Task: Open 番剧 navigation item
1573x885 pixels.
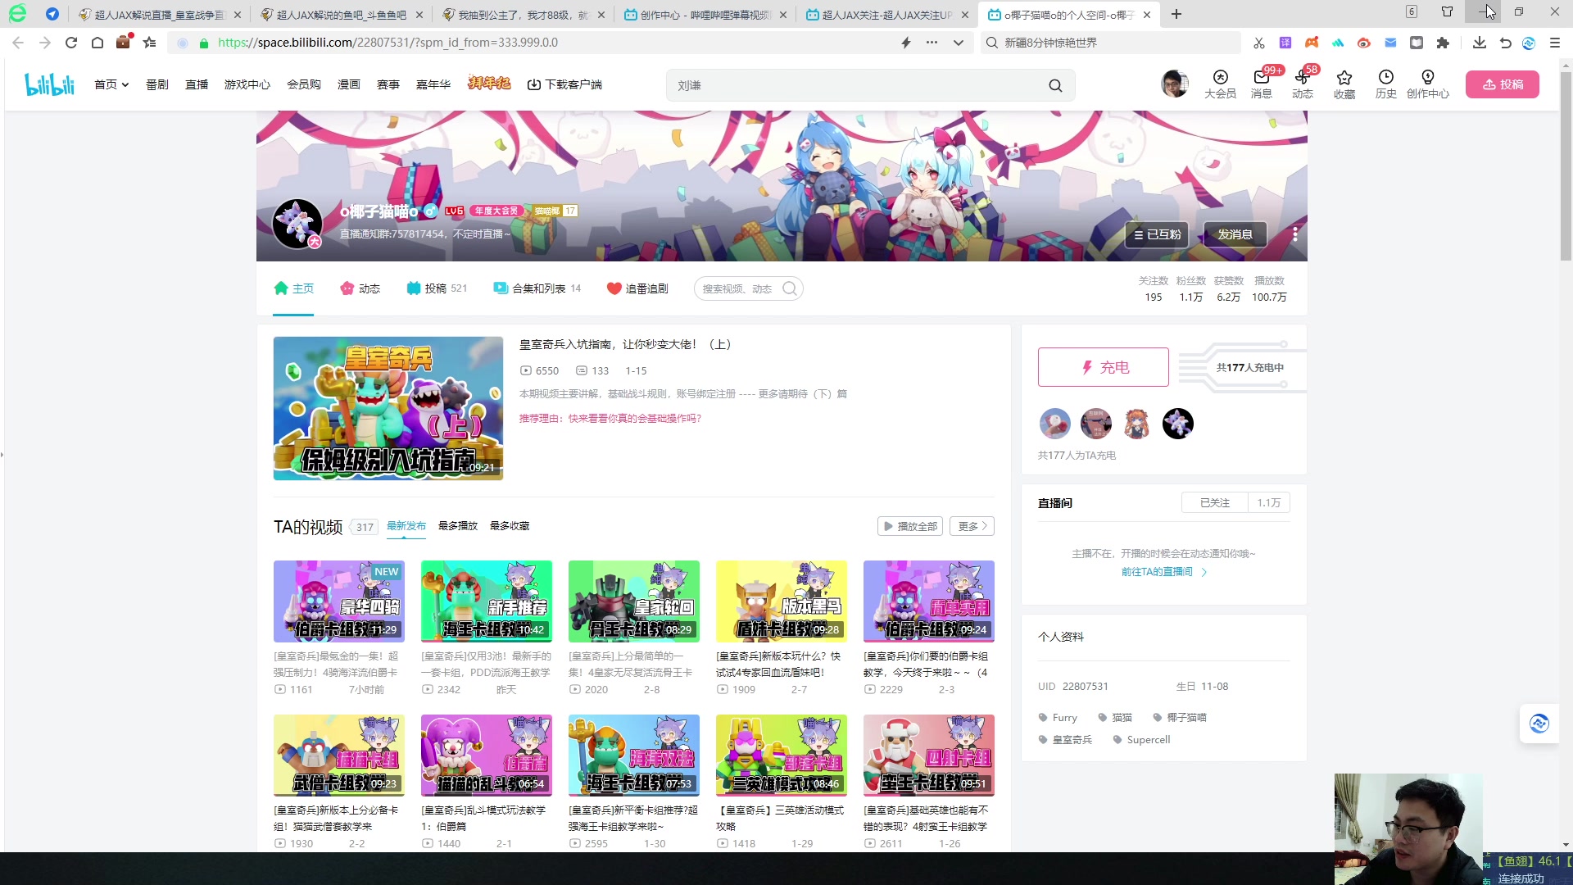Action: tap(156, 84)
